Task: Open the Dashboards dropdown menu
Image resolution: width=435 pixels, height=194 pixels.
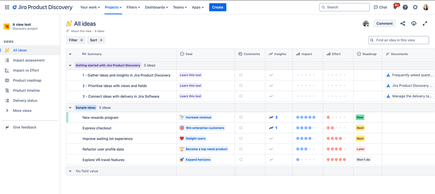Action: (x=157, y=7)
